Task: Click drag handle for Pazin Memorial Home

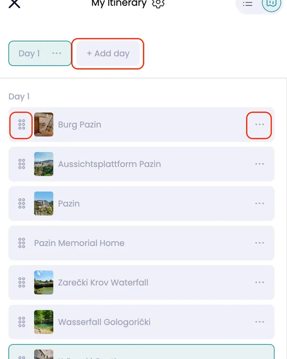Action: [22, 243]
